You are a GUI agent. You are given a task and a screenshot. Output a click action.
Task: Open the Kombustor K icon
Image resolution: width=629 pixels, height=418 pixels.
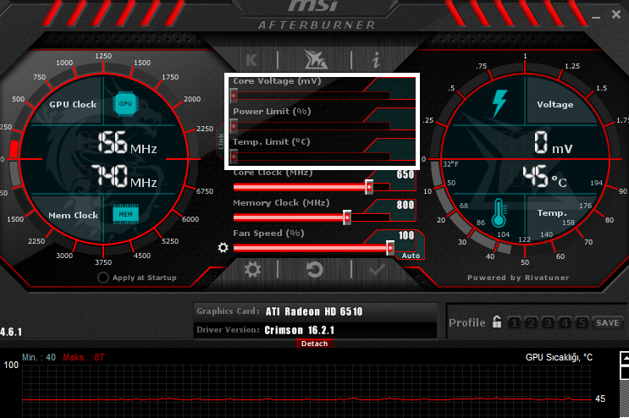coord(251,61)
